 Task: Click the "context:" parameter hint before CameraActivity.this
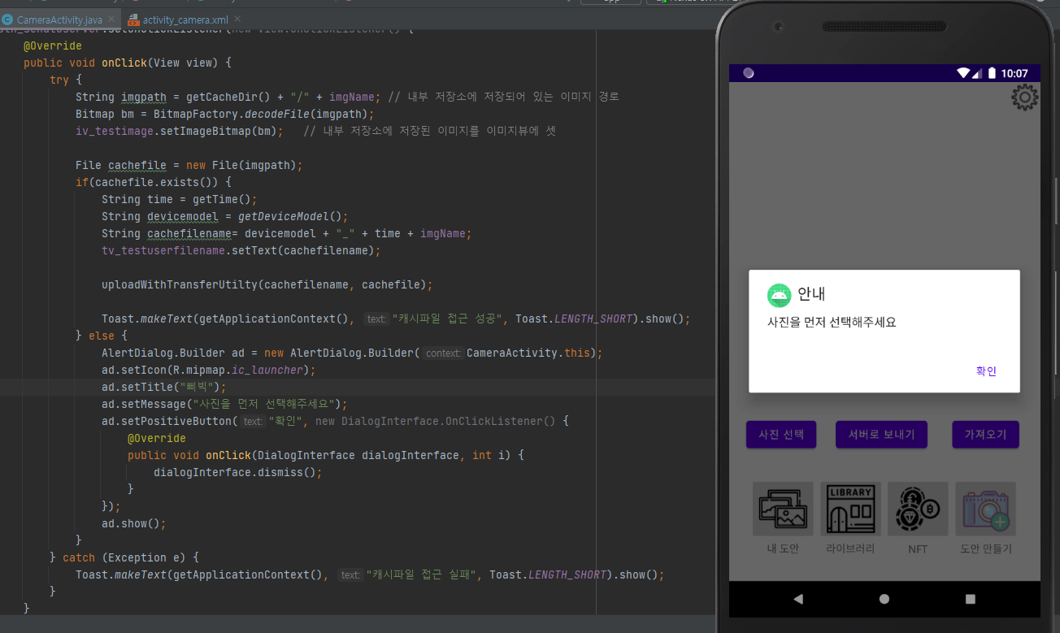click(x=443, y=353)
